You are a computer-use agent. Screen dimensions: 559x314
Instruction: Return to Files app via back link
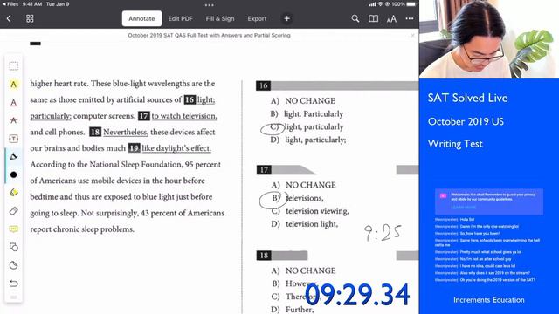coord(10,4)
